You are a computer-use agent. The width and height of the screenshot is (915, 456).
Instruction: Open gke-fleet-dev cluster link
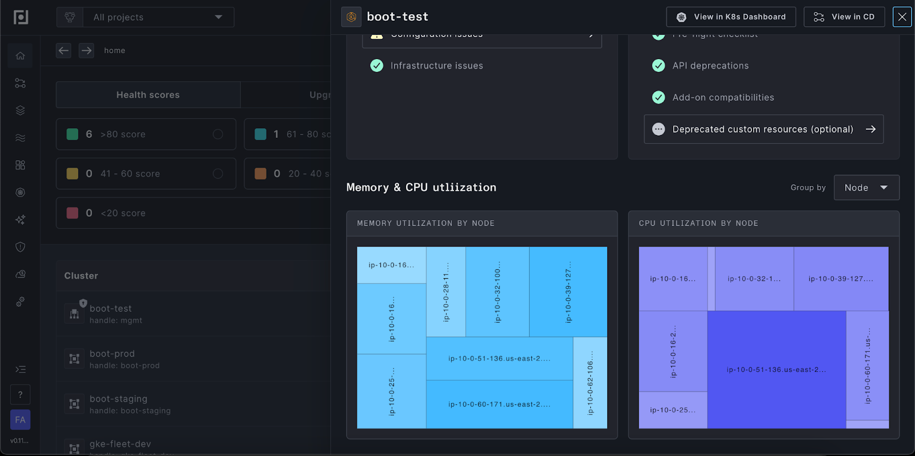point(120,444)
